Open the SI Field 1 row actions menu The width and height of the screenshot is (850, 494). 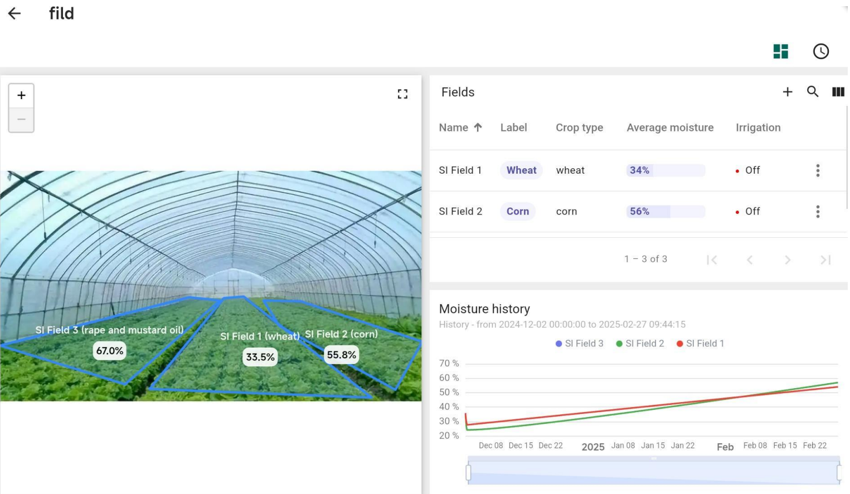pos(818,170)
